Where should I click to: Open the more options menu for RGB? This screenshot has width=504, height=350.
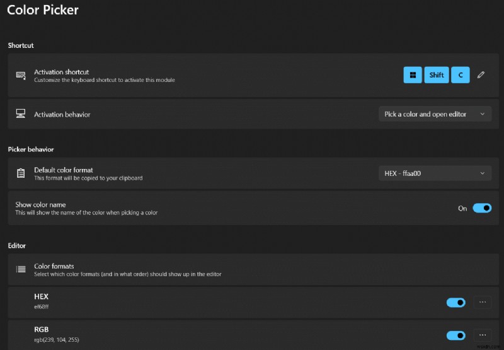coord(483,335)
